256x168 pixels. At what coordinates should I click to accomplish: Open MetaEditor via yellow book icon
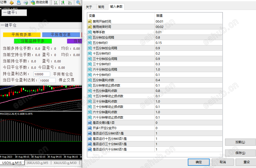12,3
